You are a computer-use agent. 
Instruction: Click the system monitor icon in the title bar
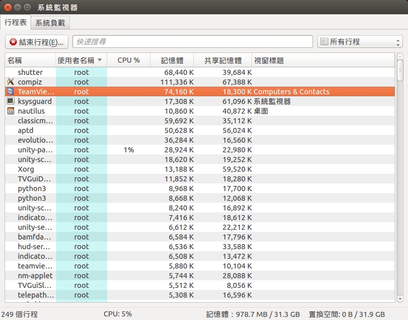27,7
